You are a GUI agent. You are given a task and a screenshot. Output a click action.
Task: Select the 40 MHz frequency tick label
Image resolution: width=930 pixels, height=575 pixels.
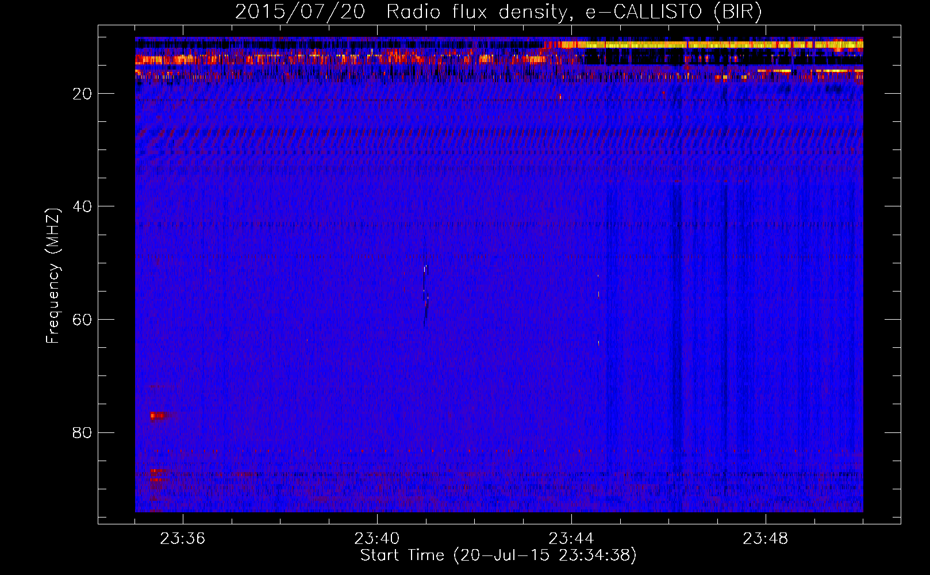click(83, 206)
